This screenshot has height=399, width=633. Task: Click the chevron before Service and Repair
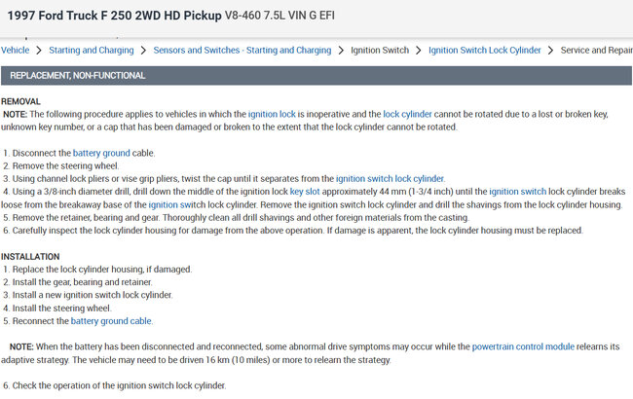(551, 50)
